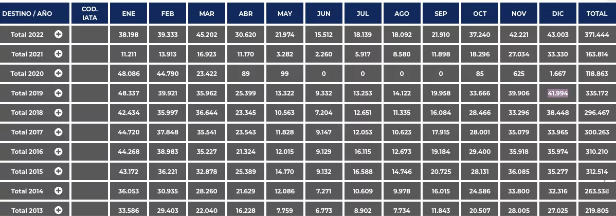Screen dimensions: 616x216
Task: Select the JUN column header
Action: click(x=324, y=14)
